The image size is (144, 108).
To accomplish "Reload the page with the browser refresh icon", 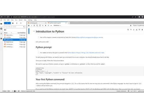I will coord(8,17).
